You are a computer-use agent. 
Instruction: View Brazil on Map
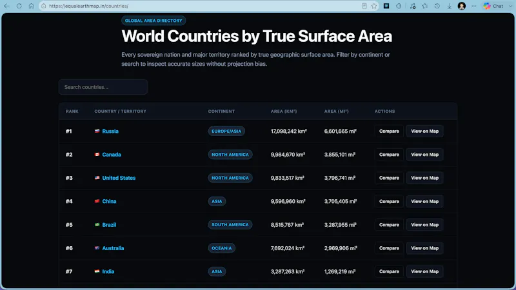tap(424, 225)
